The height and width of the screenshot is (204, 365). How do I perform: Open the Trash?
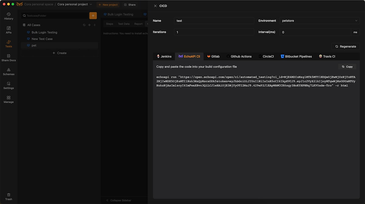pyautogui.click(x=9, y=197)
